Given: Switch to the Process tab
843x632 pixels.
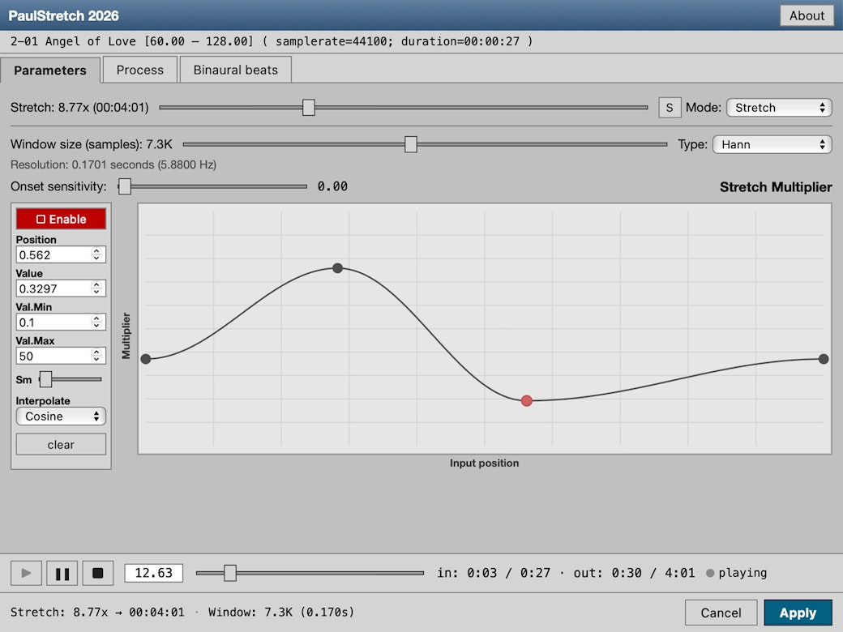Looking at the screenshot, I should click(x=139, y=70).
